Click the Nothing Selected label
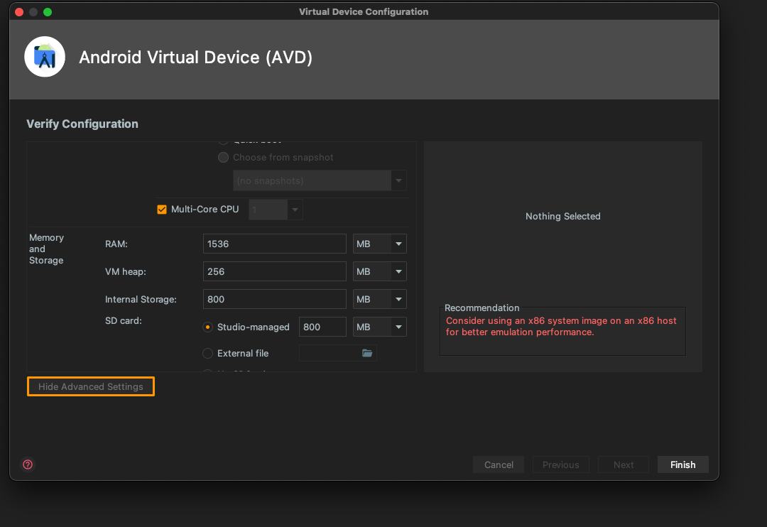The height and width of the screenshot is (527, 767). coord(563,217)
